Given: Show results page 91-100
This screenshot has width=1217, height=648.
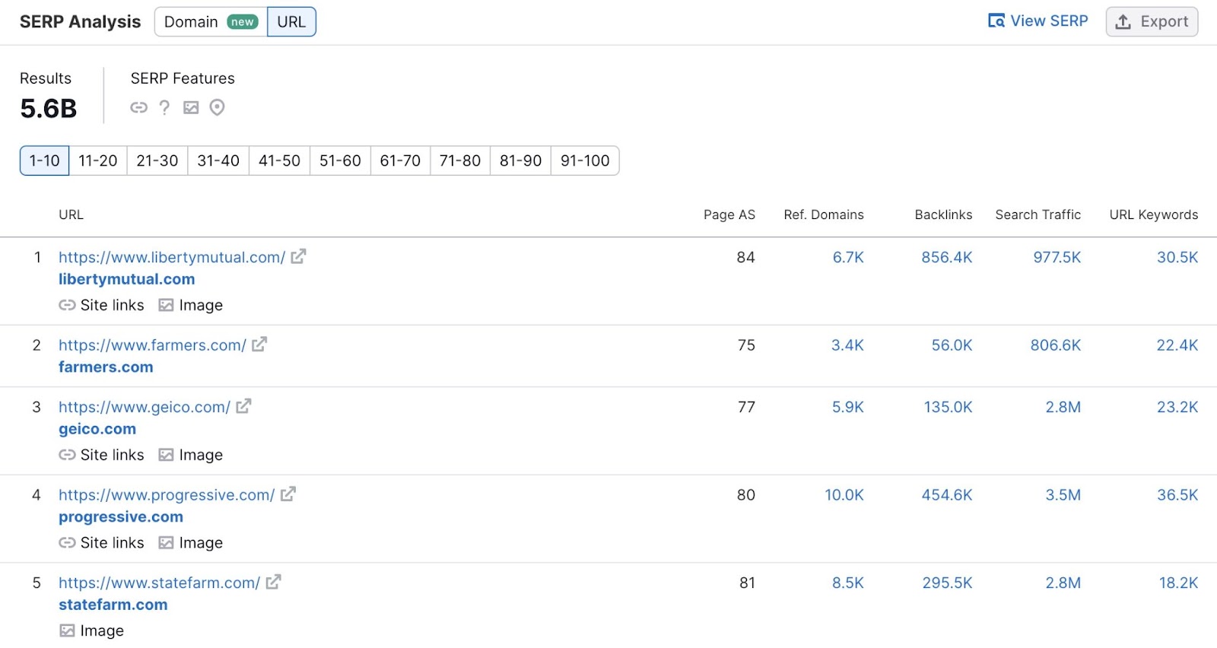Looking at the screenshot, I should [x=585, y=160].
